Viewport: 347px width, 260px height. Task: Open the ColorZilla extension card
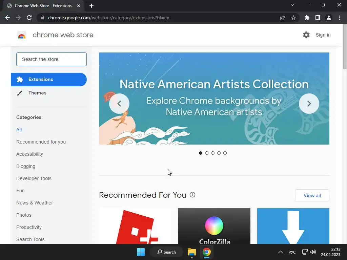coord(214,226)
